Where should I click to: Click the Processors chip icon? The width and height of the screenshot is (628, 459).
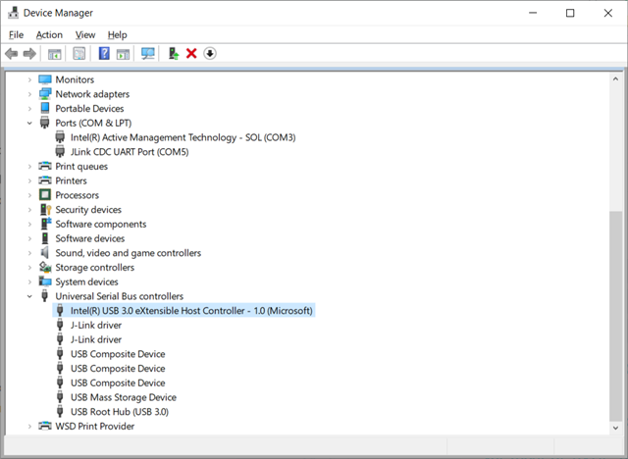45,195
